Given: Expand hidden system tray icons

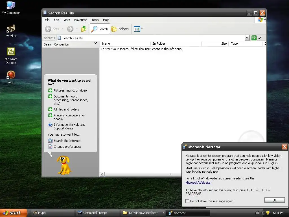Looking at the screenshot, I should coord(263,213).
